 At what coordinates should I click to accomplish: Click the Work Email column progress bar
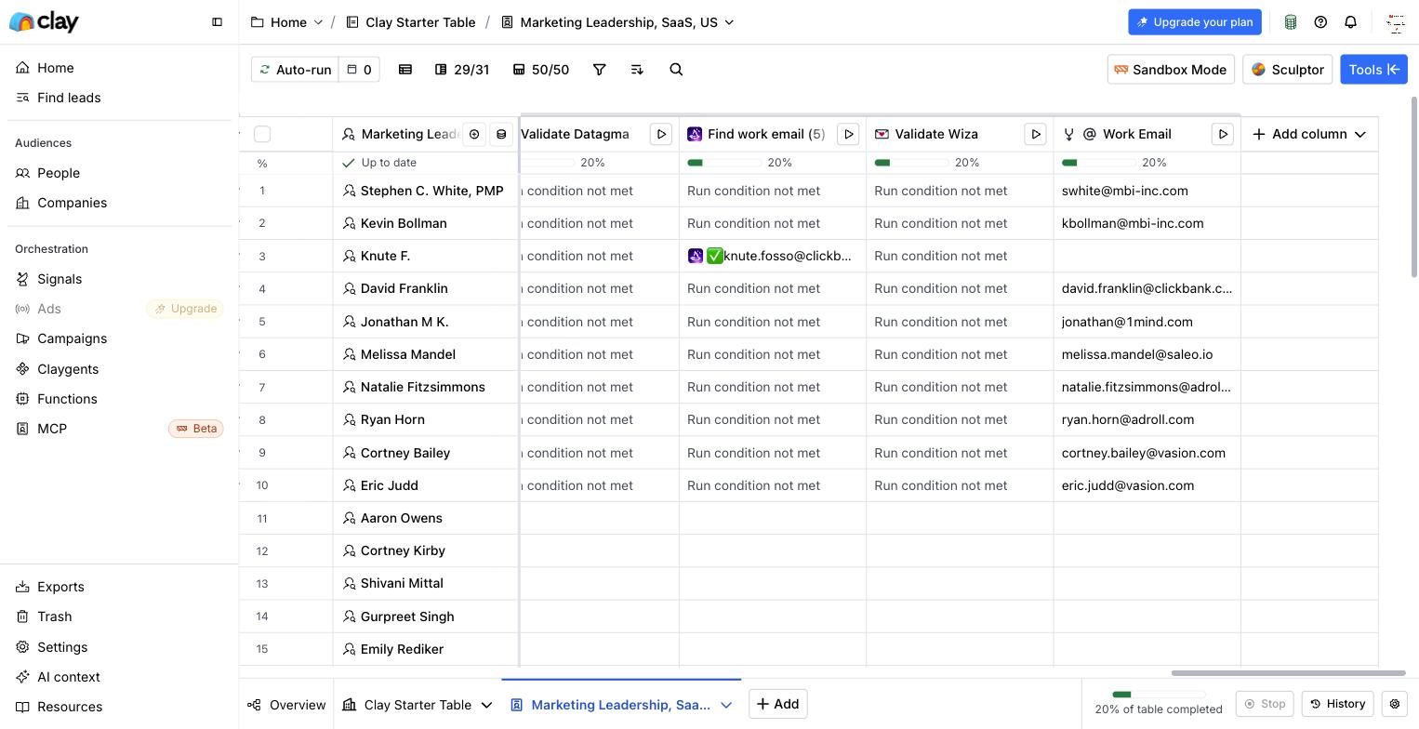pos(1099,163)
